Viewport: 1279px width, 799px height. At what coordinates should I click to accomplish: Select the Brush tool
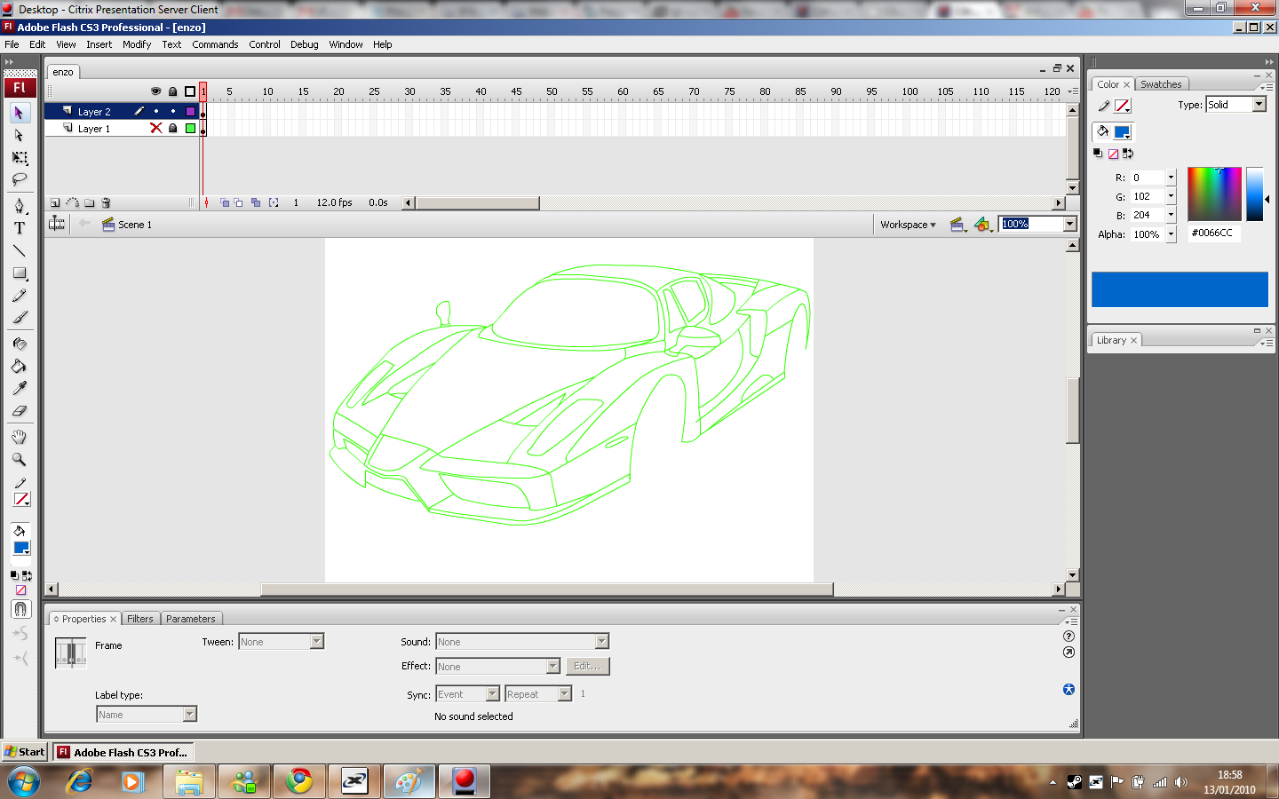[19, 318]
